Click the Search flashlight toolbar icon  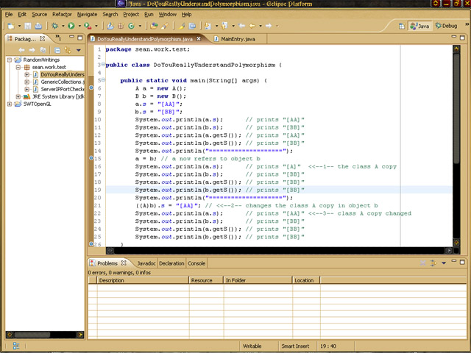coord(165,26)
